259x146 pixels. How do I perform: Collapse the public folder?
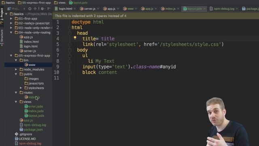(x=16, y=74)
